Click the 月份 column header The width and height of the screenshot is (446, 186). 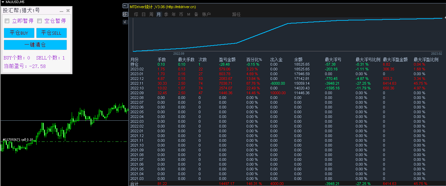[135, 60]
